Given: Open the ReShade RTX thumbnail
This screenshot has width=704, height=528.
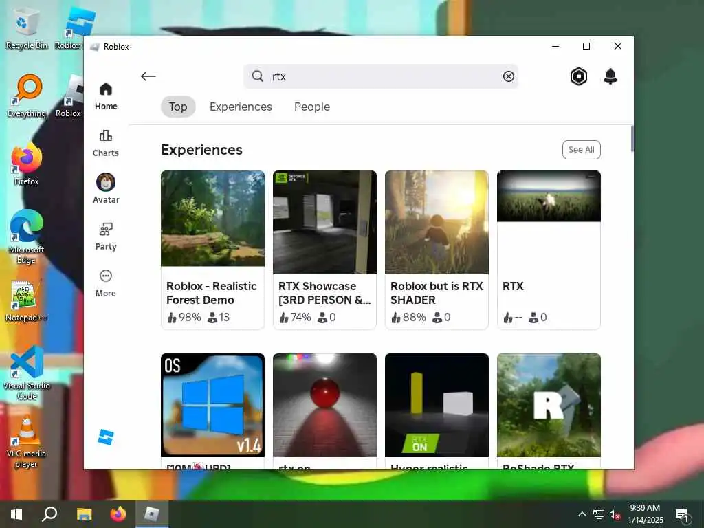Looking at the screenshot, I should 549,405.
